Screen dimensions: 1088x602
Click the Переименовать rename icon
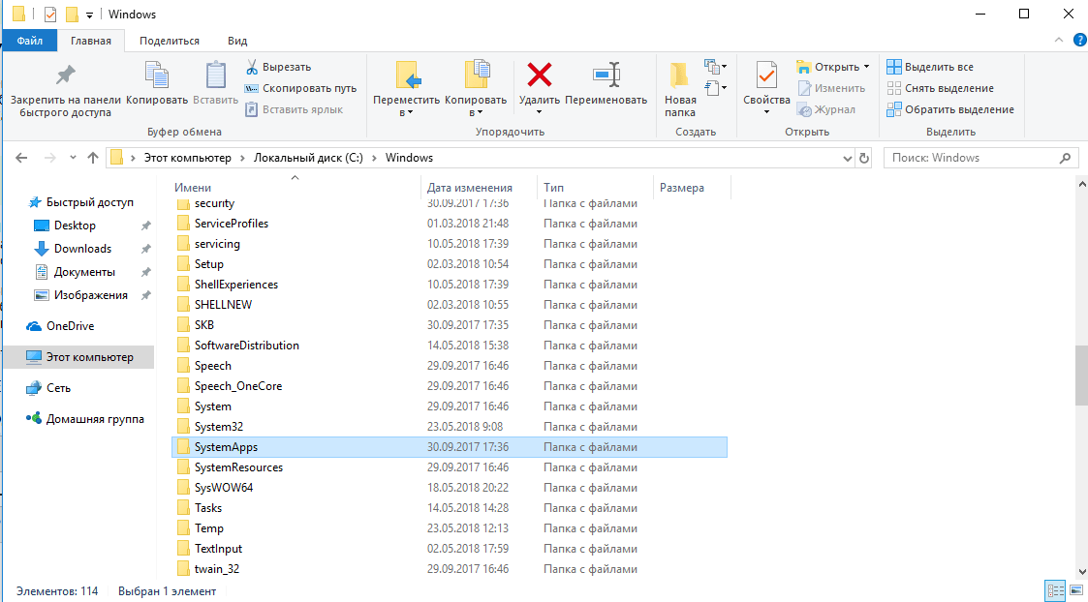click(x=606, y=75)
